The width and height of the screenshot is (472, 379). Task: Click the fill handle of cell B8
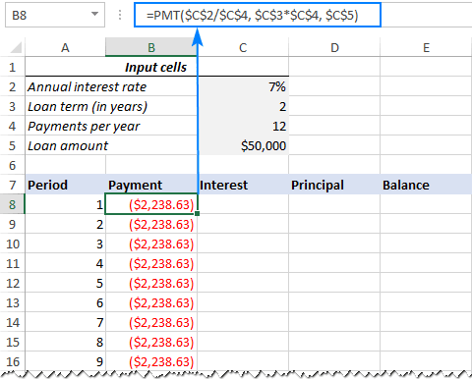coord(197,213)
